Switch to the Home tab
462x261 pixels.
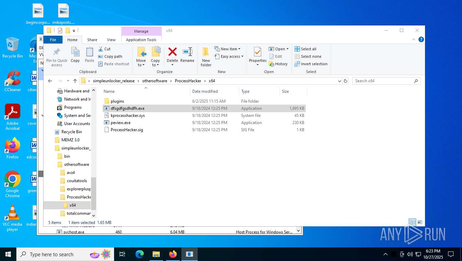click(72, 40)
